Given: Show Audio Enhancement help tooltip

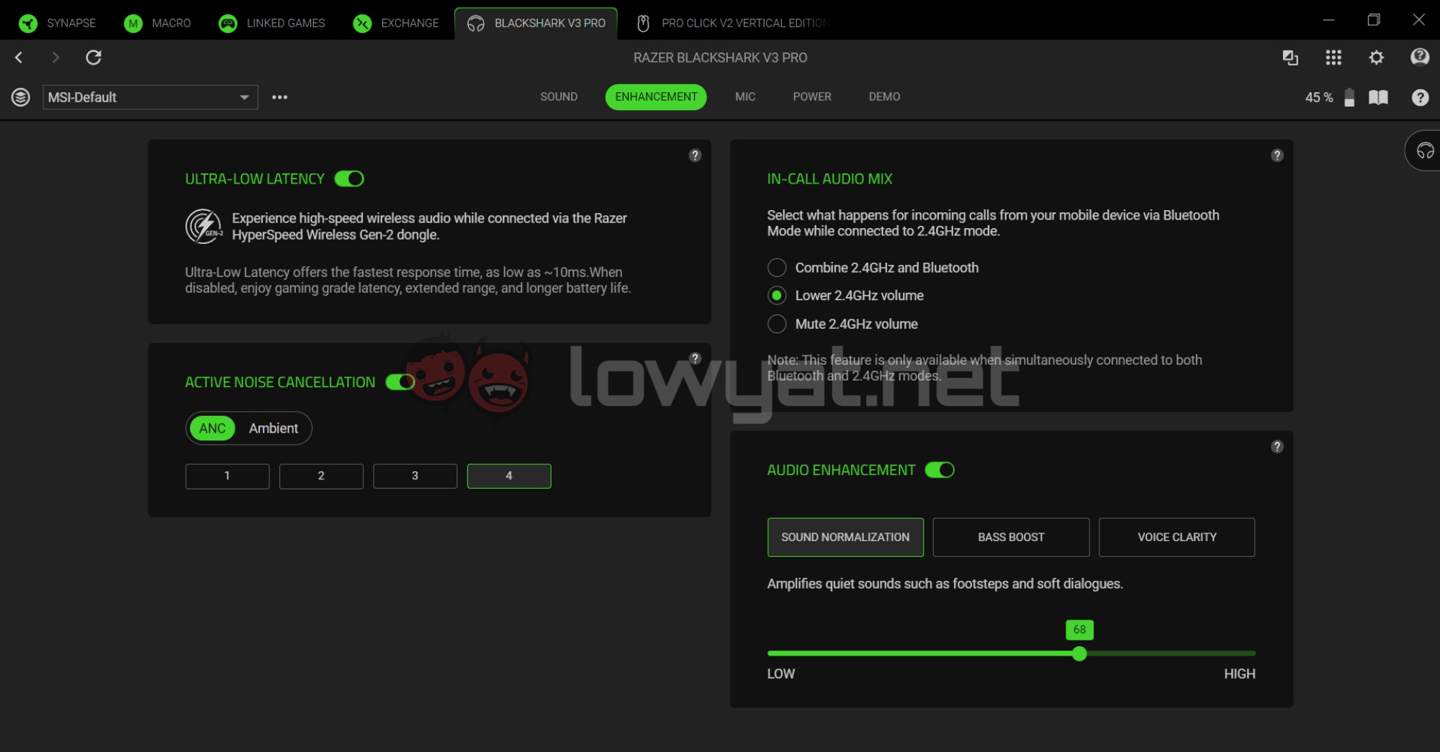Looking at the screenshot, I should coord(1277,447).
